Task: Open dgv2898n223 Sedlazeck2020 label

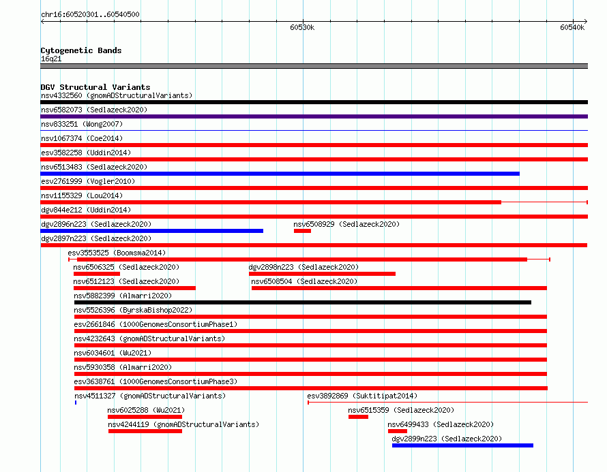Action: tap(303, 267)
